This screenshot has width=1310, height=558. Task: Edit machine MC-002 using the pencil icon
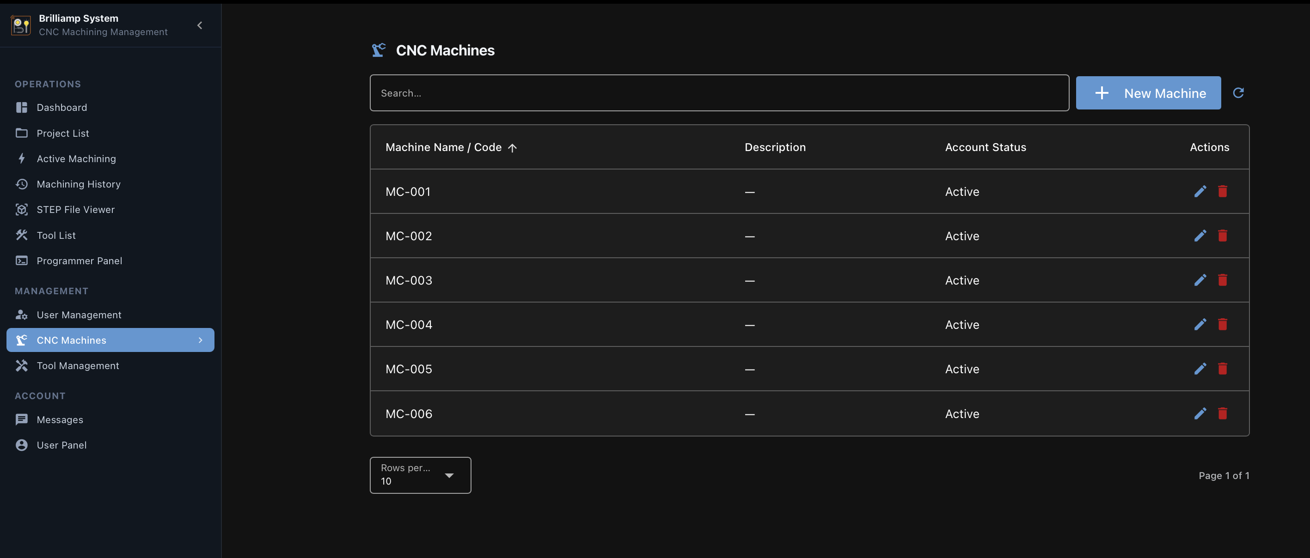tap(1200, 236)
